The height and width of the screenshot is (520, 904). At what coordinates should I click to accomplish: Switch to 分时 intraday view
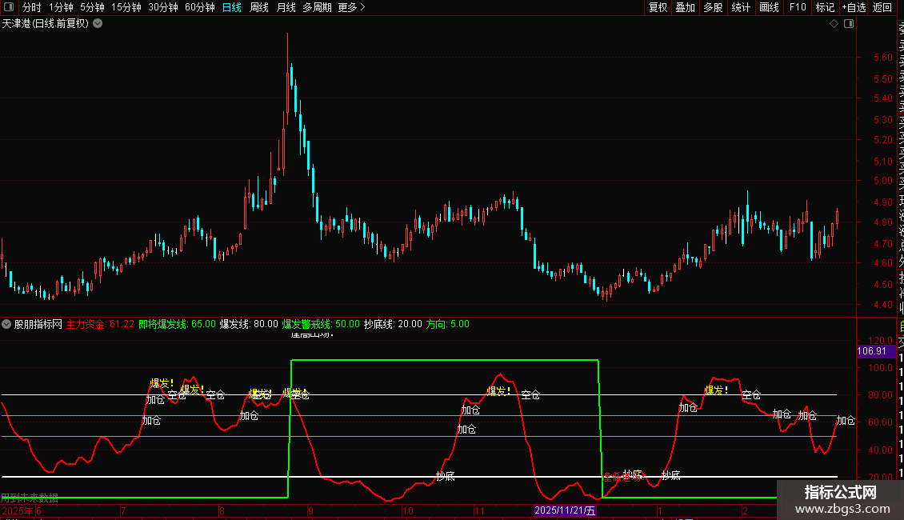coord(32,7)
